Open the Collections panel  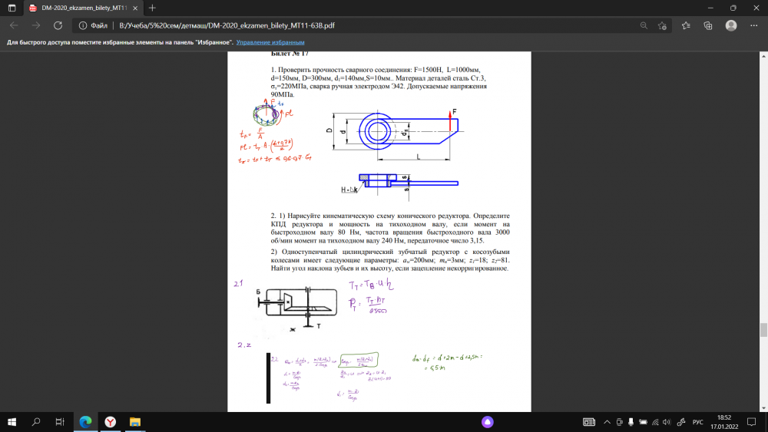707,25
